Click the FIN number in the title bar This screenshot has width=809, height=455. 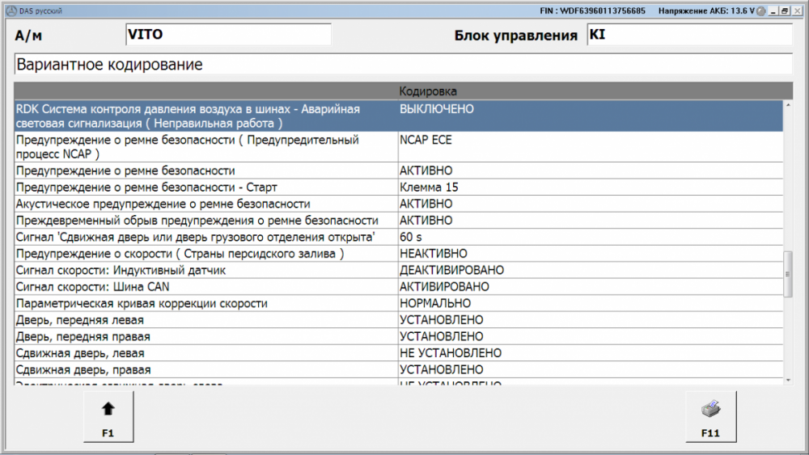pos(592,11)
